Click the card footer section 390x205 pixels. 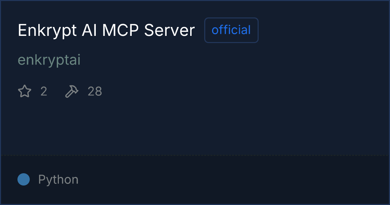tap(195, 180)
